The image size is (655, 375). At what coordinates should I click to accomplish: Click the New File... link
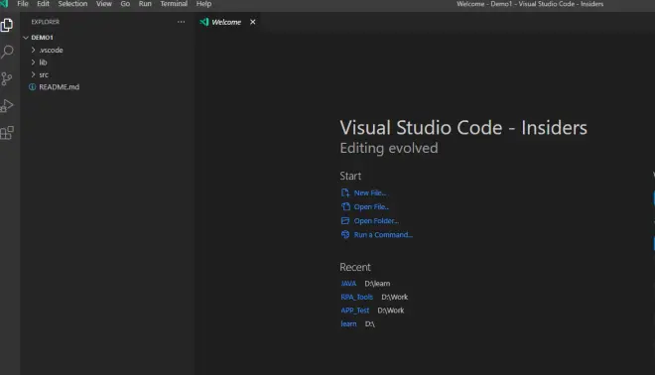pos(370,192)
